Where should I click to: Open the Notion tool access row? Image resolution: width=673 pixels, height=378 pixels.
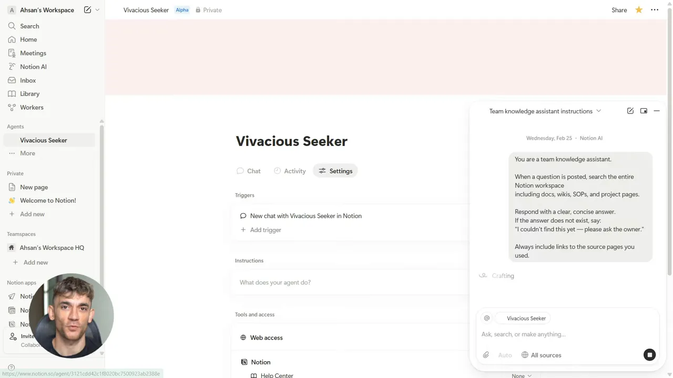tap(350, 362)
